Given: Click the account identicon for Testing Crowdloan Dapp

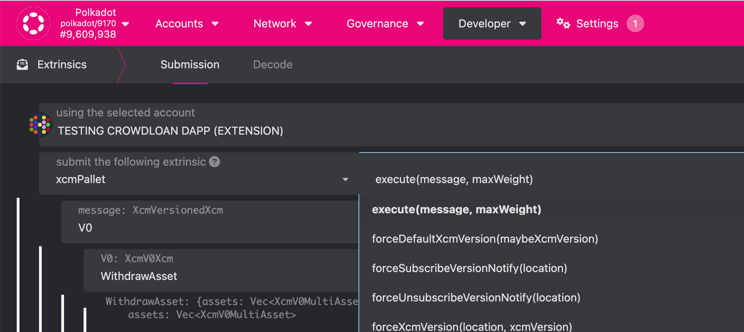Looking at the screenshot, I should 40,125.
